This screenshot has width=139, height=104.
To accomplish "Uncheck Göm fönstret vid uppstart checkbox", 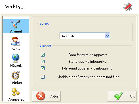I will click(x=43, y=55).
